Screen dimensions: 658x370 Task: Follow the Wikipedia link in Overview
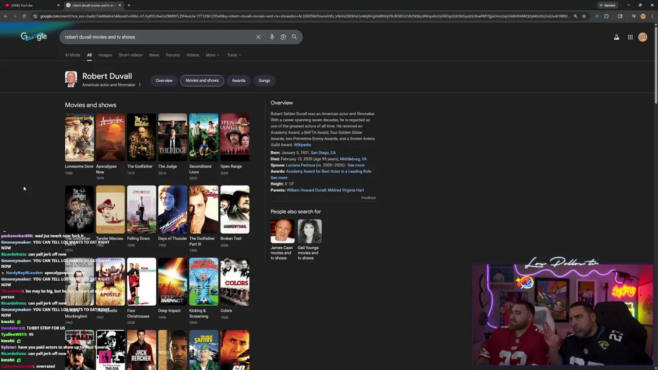(302, 145)
